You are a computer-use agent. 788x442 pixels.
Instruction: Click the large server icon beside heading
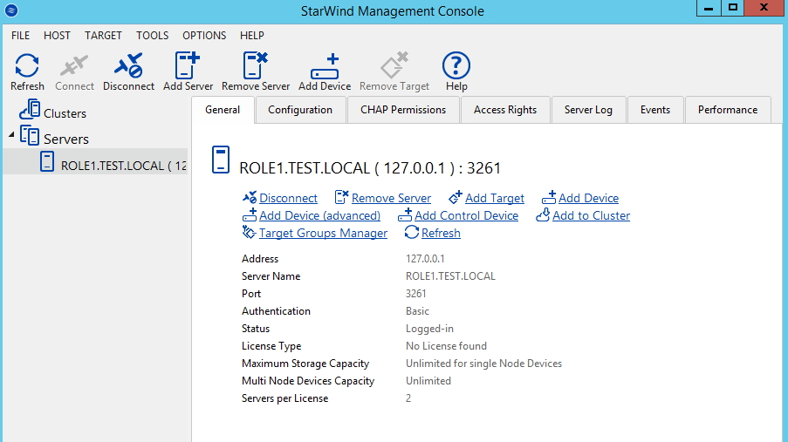[221, 160]
